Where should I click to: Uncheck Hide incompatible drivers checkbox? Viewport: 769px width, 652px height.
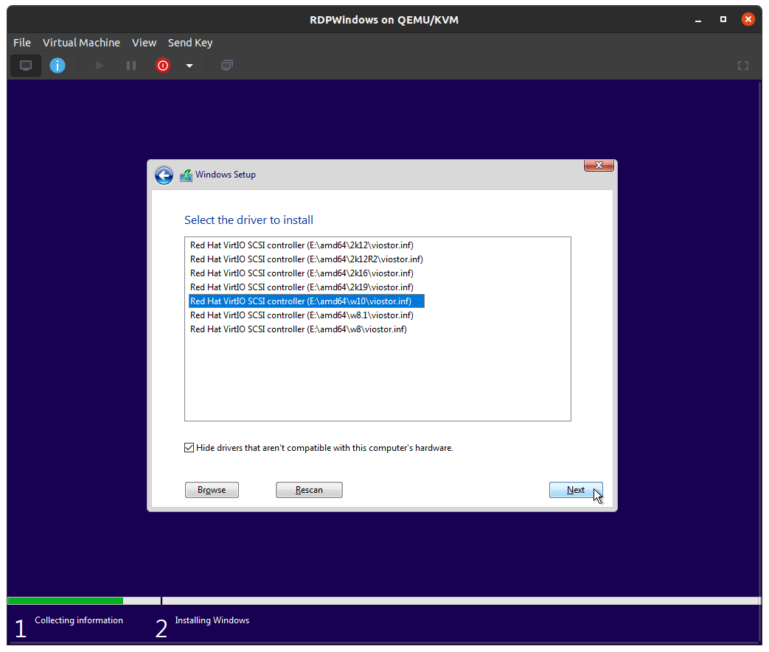(x=189, y=447)
